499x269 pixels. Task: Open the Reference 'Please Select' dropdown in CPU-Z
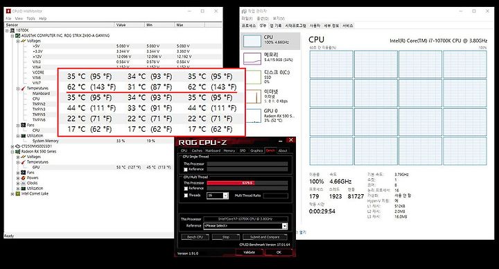(x=284, y=226)
